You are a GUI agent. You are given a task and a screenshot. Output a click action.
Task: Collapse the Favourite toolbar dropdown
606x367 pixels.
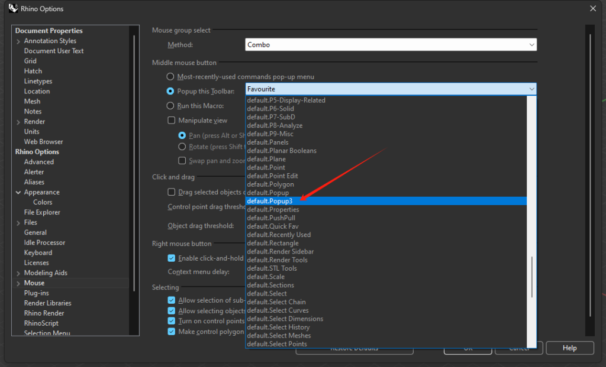532,89
